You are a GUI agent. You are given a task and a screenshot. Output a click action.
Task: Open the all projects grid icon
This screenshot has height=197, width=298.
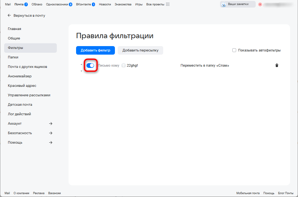click(x=168, y=4)
